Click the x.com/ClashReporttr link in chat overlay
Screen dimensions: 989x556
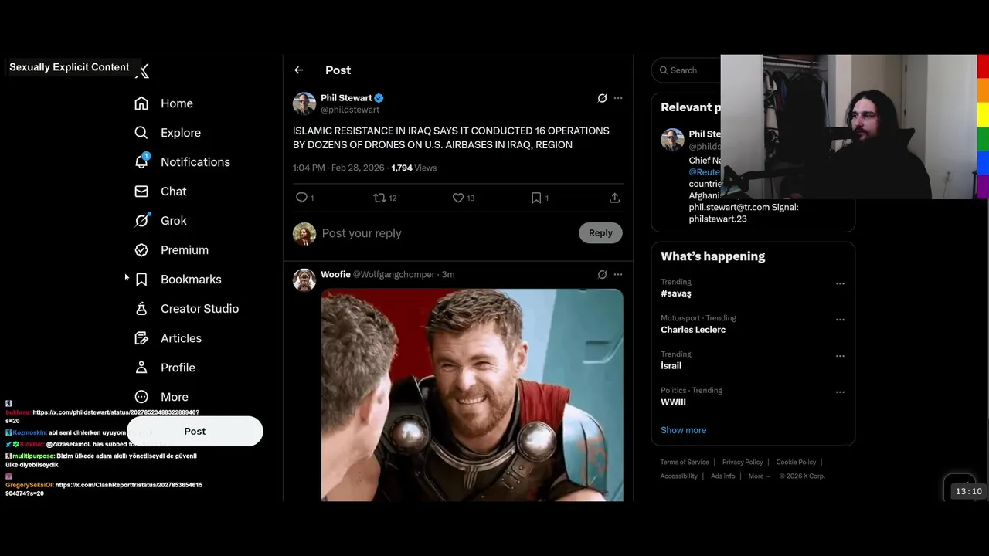click(104, 489)
